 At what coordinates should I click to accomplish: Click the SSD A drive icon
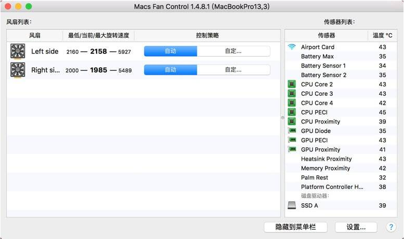pos(292,205)
